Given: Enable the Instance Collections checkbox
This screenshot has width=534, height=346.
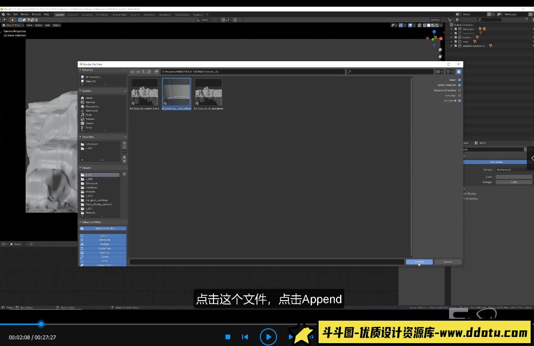Looking at the screenshot, I should (459, 90).
